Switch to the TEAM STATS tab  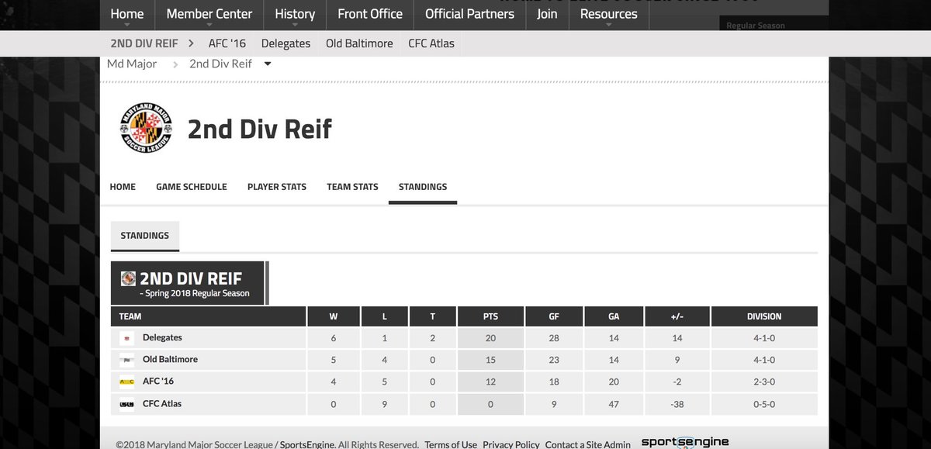(x=352, y=187)
